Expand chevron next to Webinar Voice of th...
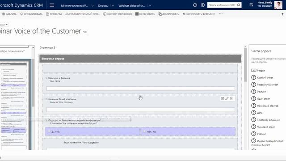This screenshot has width=286, height=161. 150,6
